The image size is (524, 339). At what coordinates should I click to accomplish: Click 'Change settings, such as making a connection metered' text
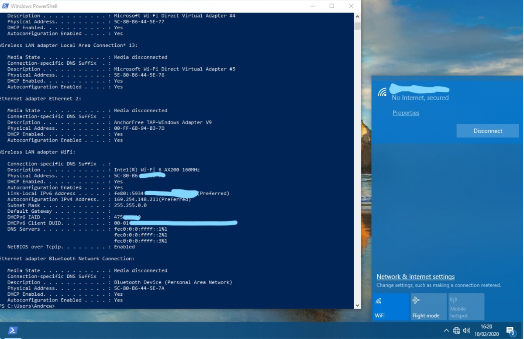pos(438,285)
